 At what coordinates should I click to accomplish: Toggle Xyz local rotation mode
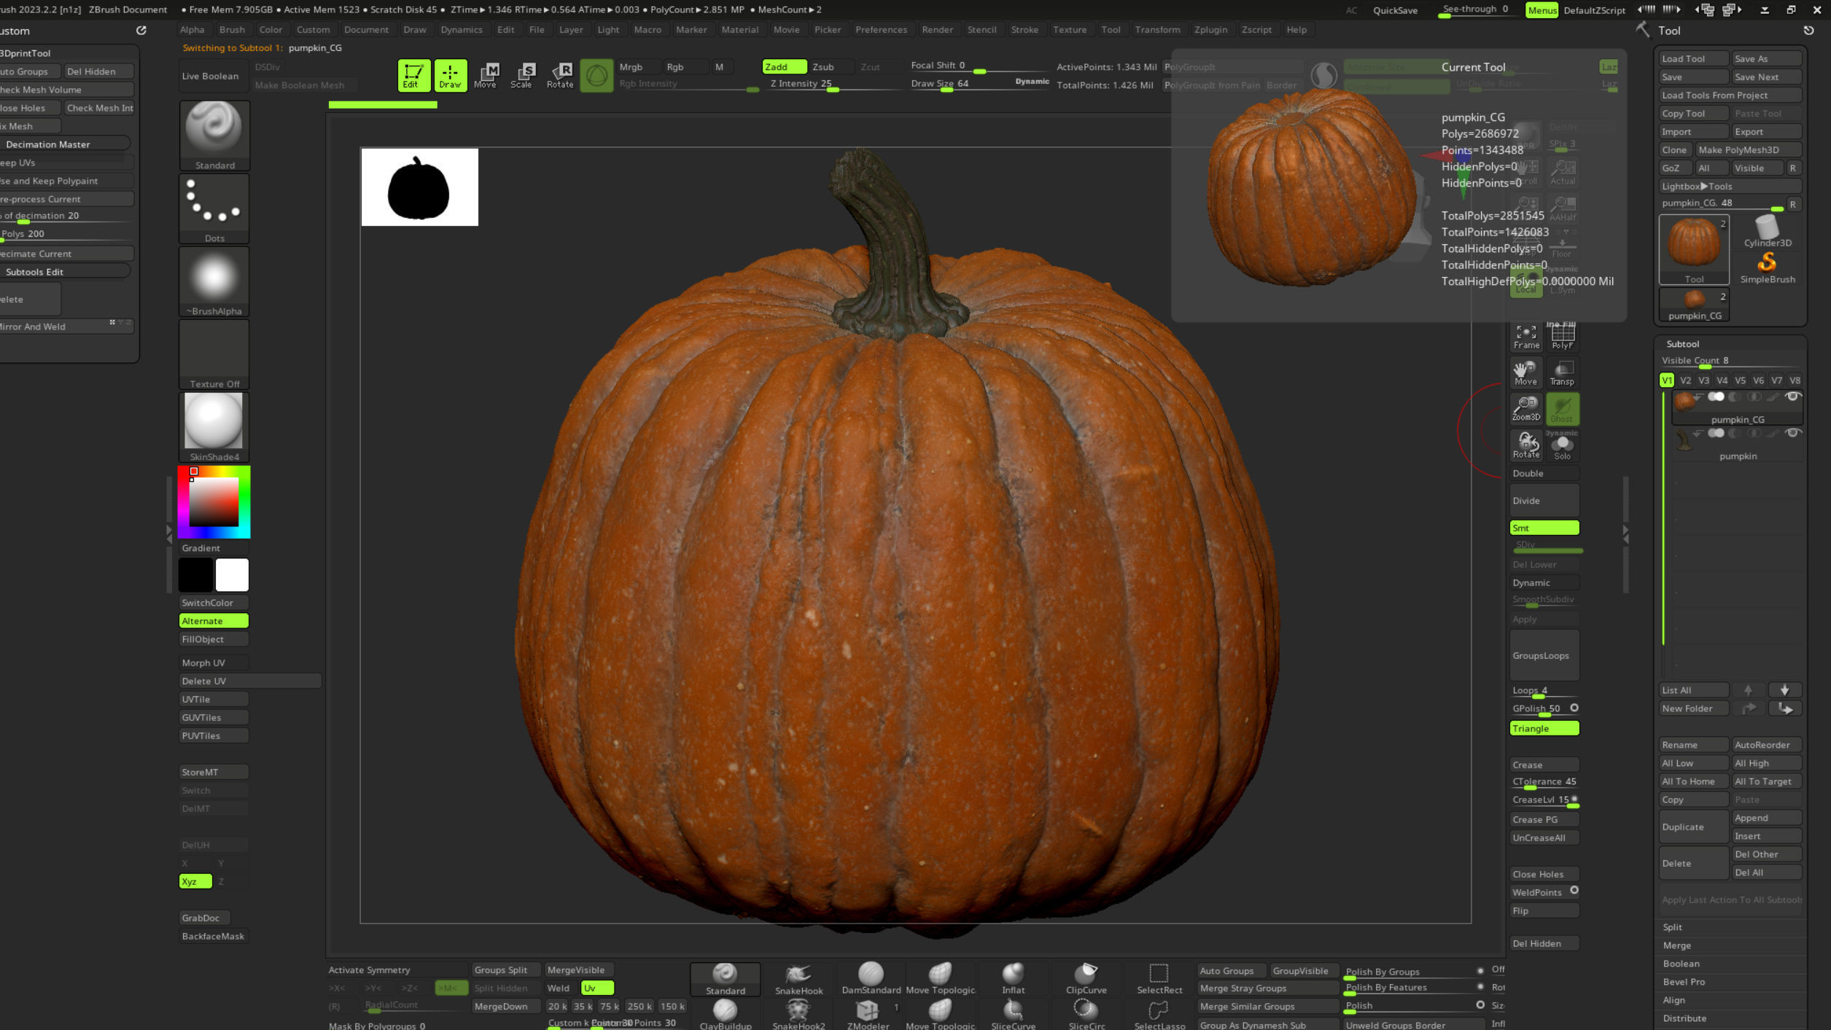[x=195, y=881]
